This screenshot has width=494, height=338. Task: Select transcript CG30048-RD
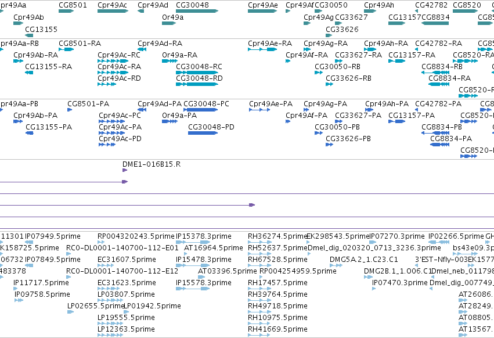(x=199, y=78)
